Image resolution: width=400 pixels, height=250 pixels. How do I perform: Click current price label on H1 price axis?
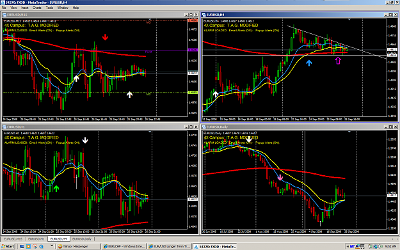pos(193,199)
